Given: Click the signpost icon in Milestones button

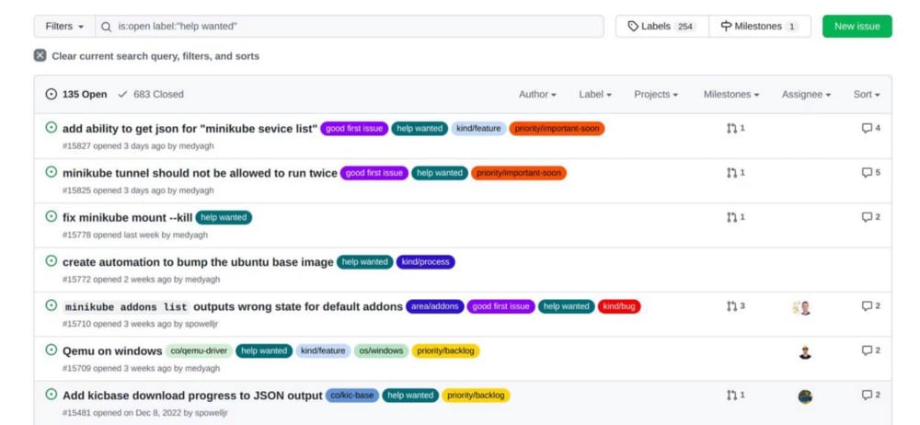Looking at the screenshot, I should click(727, 27).
